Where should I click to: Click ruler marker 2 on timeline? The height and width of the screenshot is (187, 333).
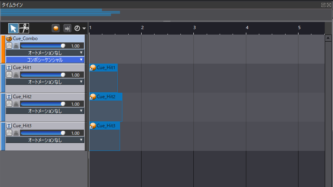click(142, 27)
